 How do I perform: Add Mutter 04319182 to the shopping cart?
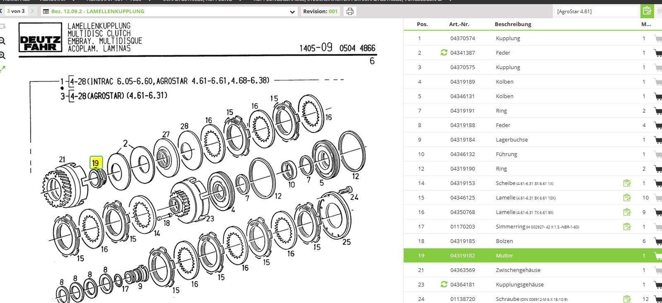(x=657, y=256)
